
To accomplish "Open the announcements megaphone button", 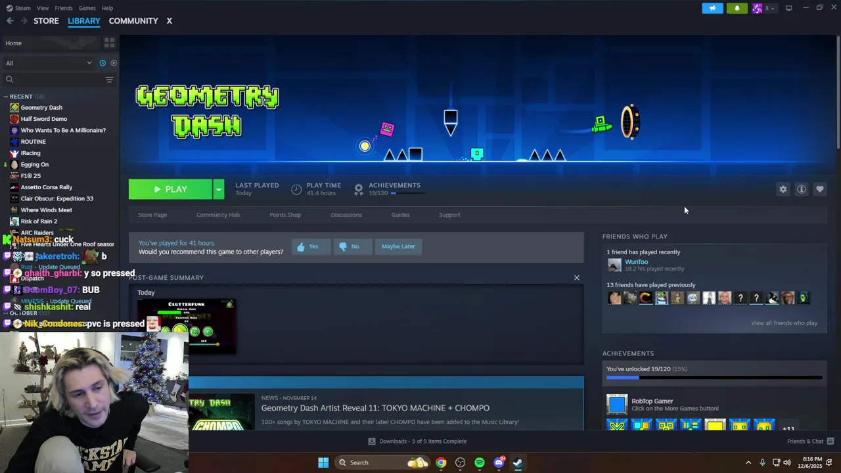I will tap(712, 8).
